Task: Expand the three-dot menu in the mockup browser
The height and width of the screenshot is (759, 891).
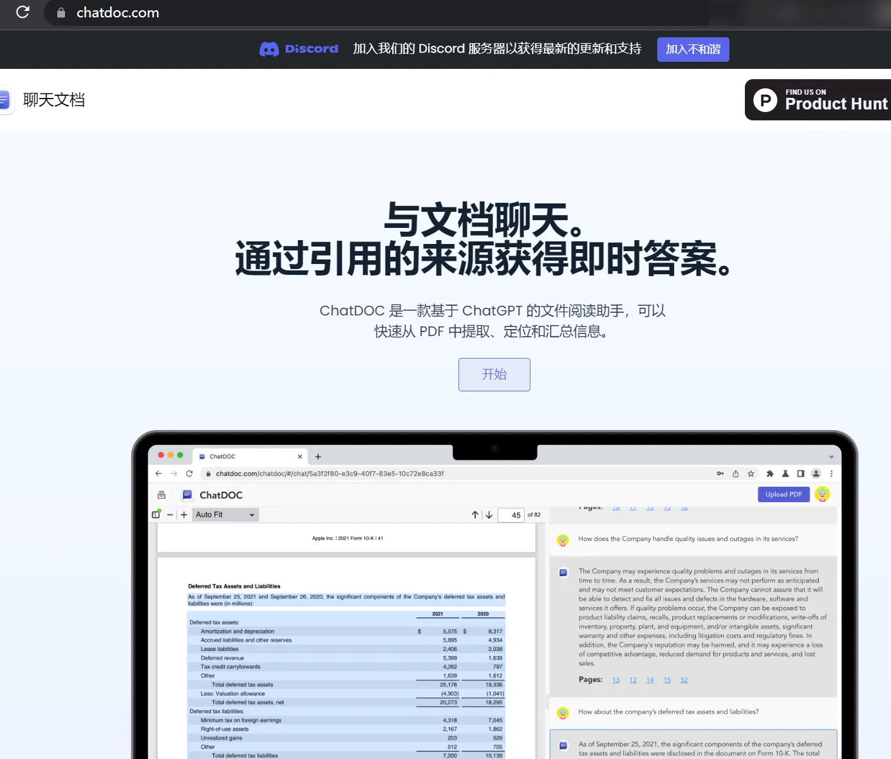Action: coord(832,473)
